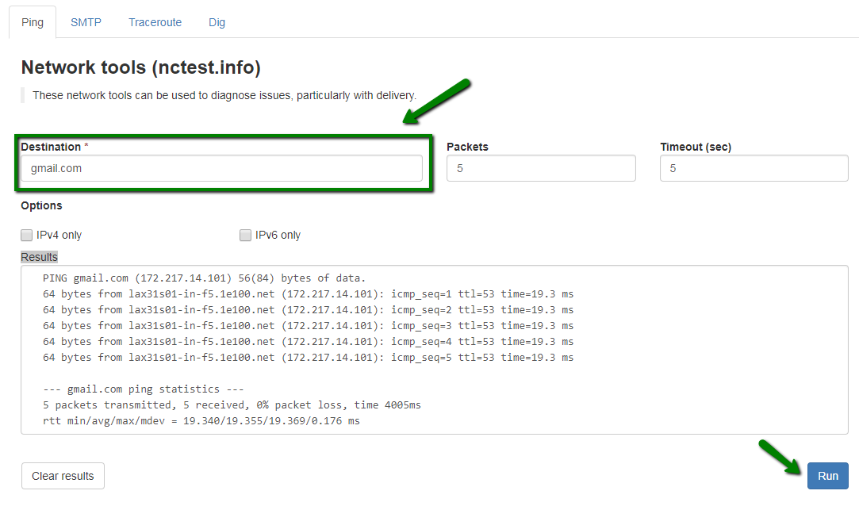The height and width of the screenshot is (506, 859).
Task: Click the 'Destination' field label
Action: point(51,147)
